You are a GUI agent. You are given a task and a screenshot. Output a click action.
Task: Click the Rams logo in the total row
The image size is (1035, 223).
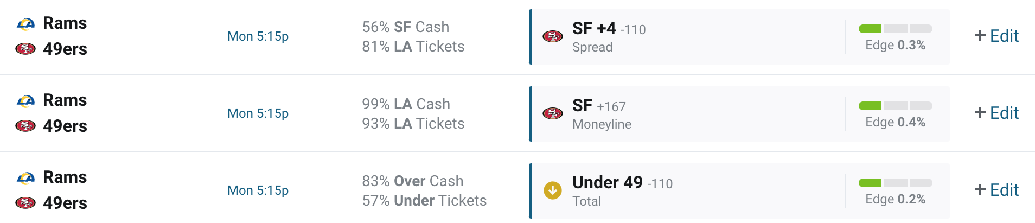click(x=25, y=178)
